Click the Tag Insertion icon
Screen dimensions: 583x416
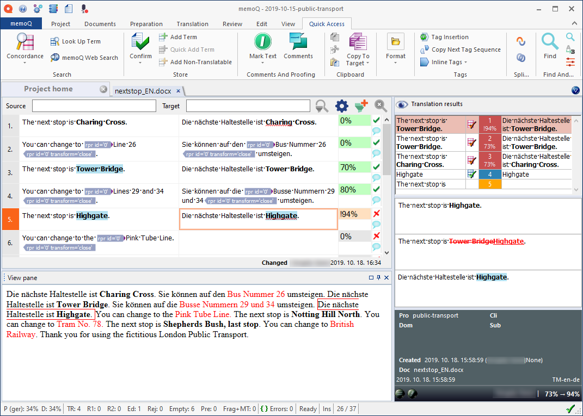[x=424, y=37]
